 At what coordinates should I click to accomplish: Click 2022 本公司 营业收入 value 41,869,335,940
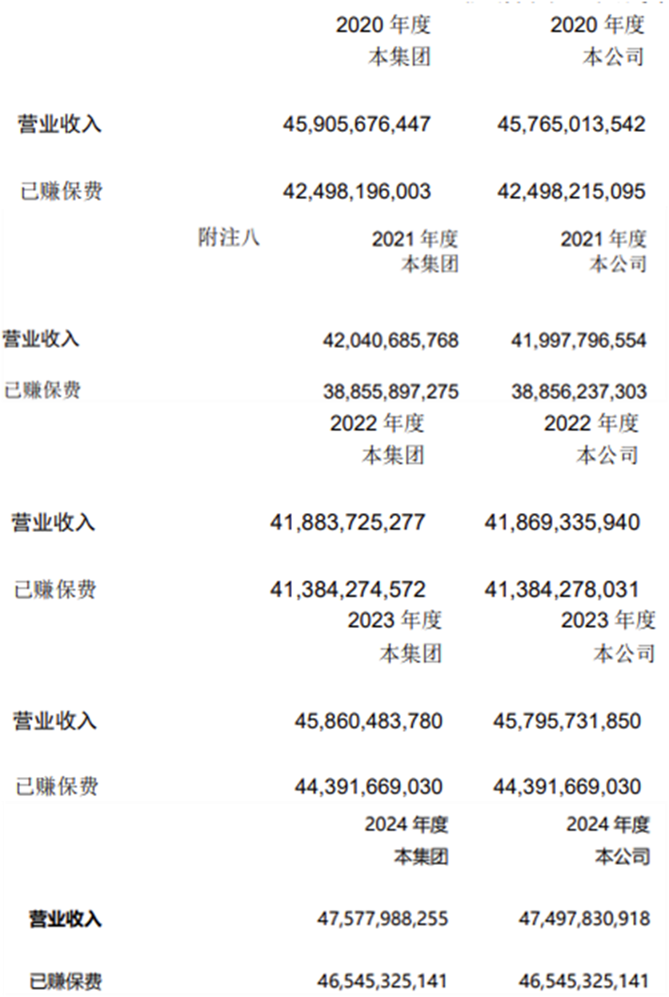coord(562,523)
